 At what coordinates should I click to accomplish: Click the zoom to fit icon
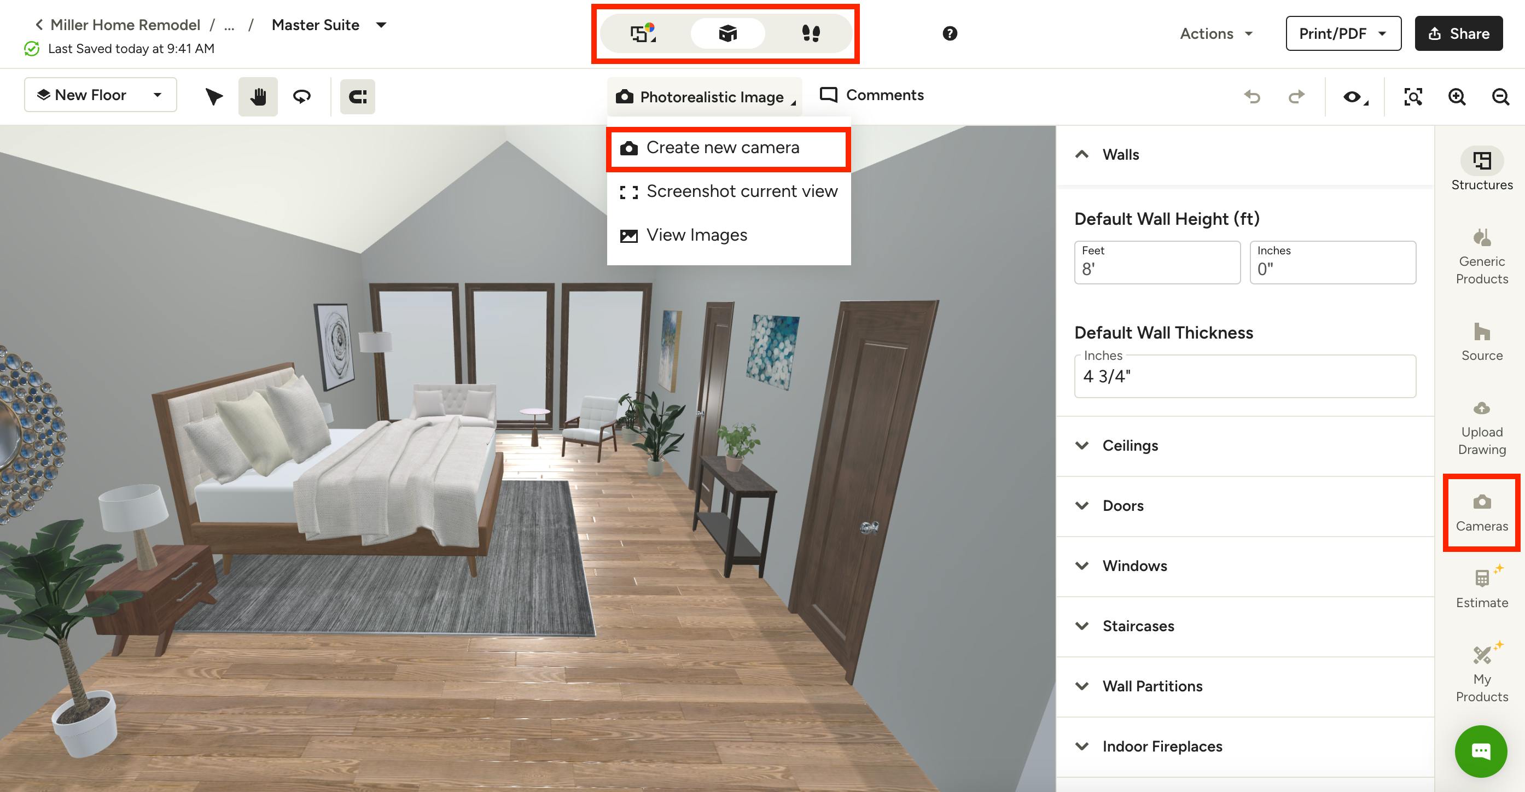pyautogui.click(x=1413, y=96)
